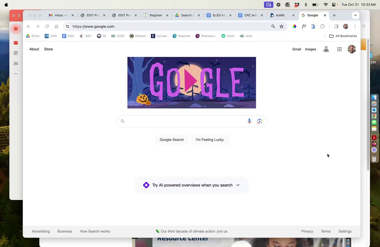Open the Drive bookmark
Viewport: 380px width, 247px height.
click(33, 36)
